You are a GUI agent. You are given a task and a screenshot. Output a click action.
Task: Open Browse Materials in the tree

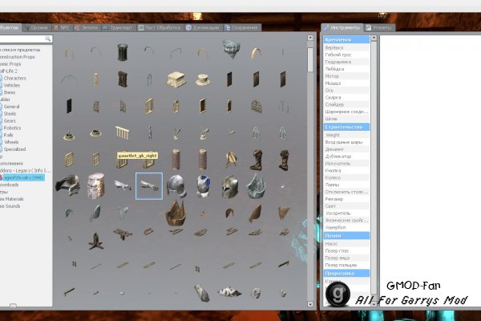[12, 199]
